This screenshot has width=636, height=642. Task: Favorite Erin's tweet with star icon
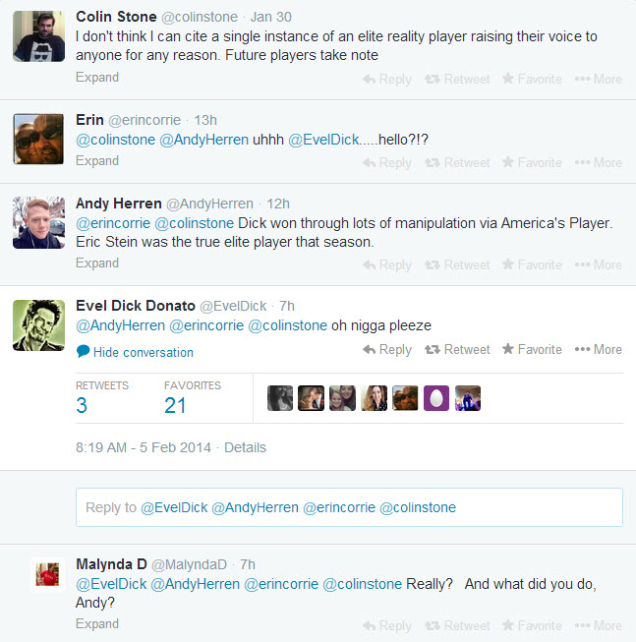(x=532, y=162)
